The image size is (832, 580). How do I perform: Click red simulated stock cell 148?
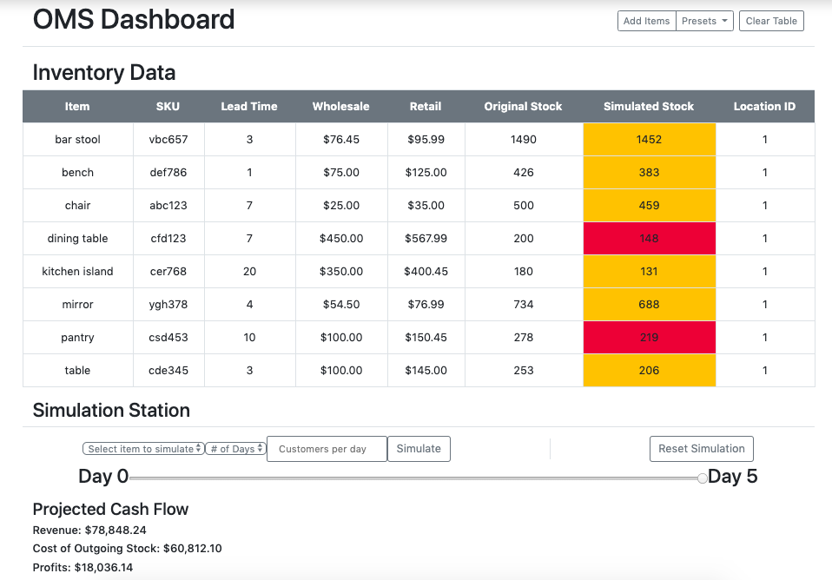(649, 238)
